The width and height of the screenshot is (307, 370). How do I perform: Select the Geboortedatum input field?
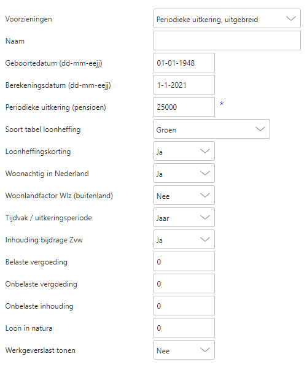184,63
